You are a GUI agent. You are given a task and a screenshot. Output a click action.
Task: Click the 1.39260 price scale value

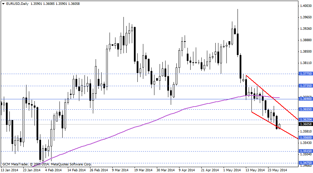pyautogui.click(x=306, y=29)
